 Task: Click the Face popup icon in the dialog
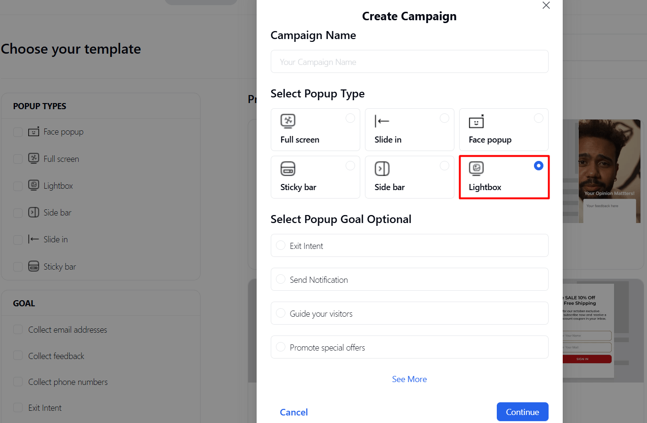point(476,122)
